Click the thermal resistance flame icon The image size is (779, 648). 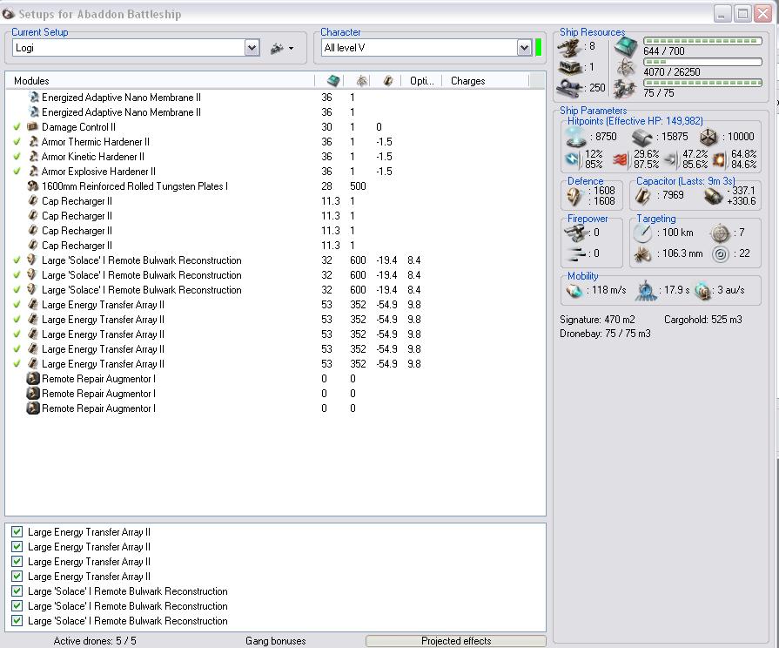pos(620,159)
